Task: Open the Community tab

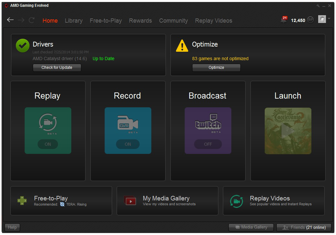Action: pyautogui.click(x=173, y=21)
